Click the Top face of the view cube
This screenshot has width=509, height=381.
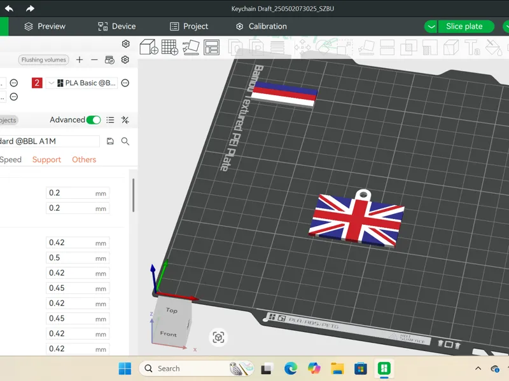tap(172, 310)
